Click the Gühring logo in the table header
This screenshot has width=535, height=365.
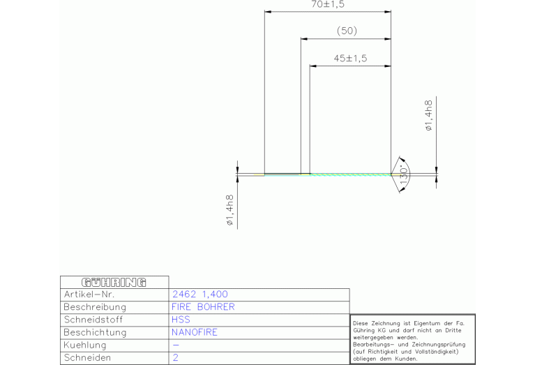tap(114, 283)
